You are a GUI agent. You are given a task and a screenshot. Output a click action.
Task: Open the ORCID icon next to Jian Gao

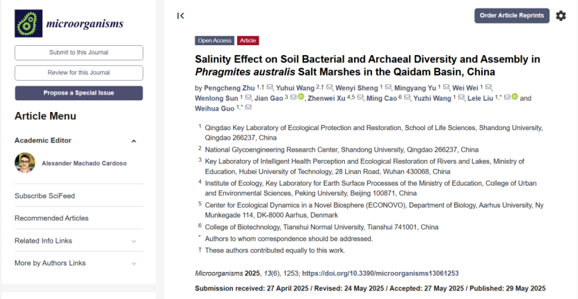[301, 97]
